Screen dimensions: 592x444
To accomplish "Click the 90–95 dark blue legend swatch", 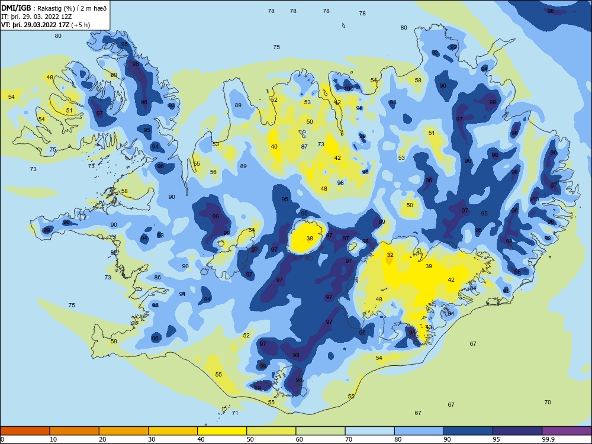I will [x=468, y=431].
